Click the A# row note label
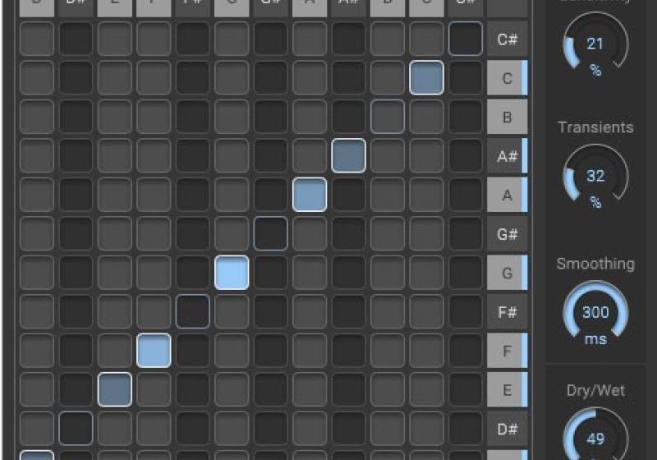657x460 pixels. (x=508, y=156)
